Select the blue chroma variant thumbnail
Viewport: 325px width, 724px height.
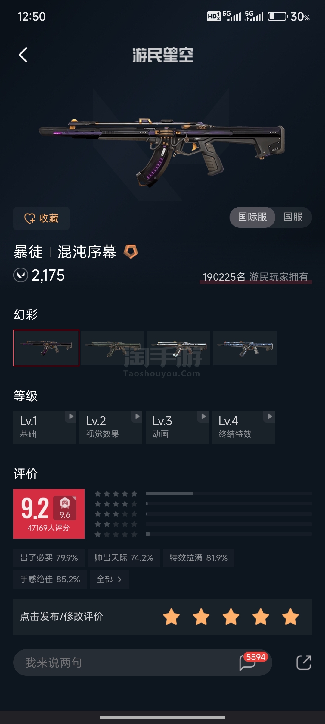click(x=245, y=348)
